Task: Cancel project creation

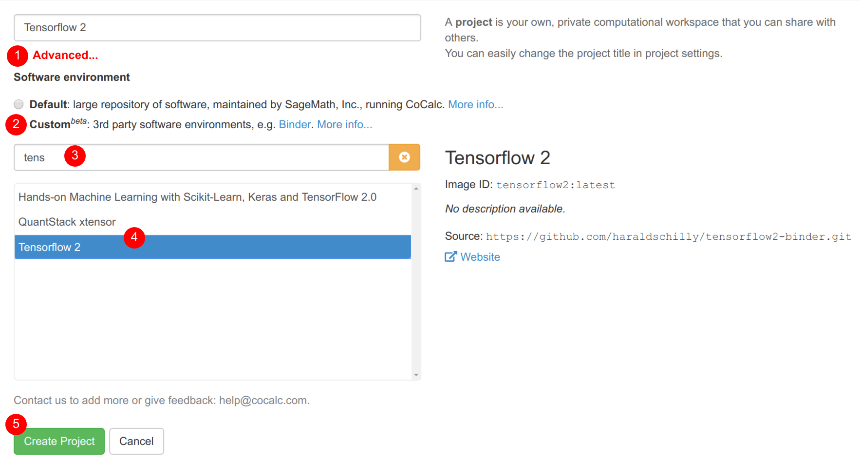Action: (x=136, y=441)
